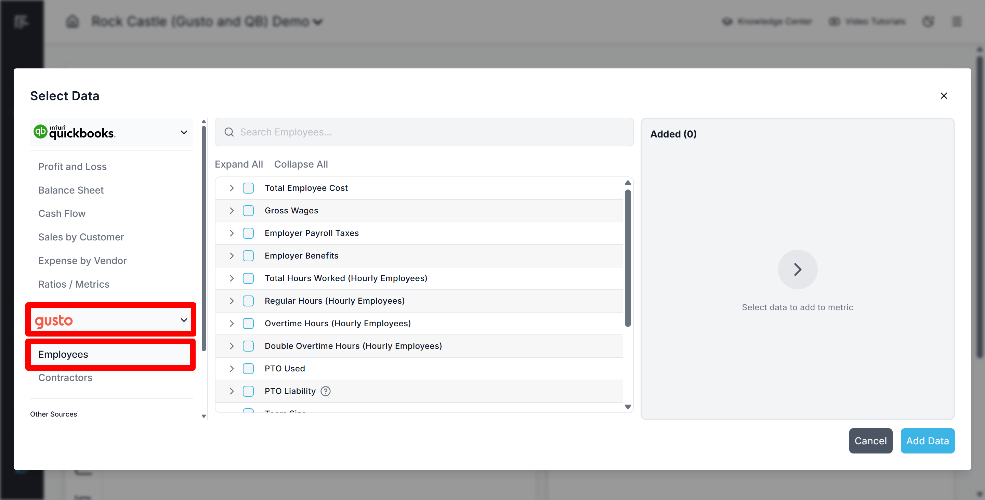This screenshot has width=985, height=500.
Task: Click the PTO Liability help question-mark icon
Action: 325,391
